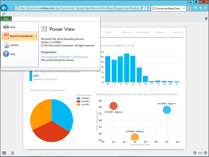209x157 pixels.
Task: Click the red pie chart slice
Action: [51, 133]
